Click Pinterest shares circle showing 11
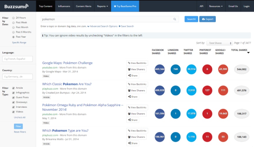The width and height of the screenshot is (254, 147). click(207, 137)
